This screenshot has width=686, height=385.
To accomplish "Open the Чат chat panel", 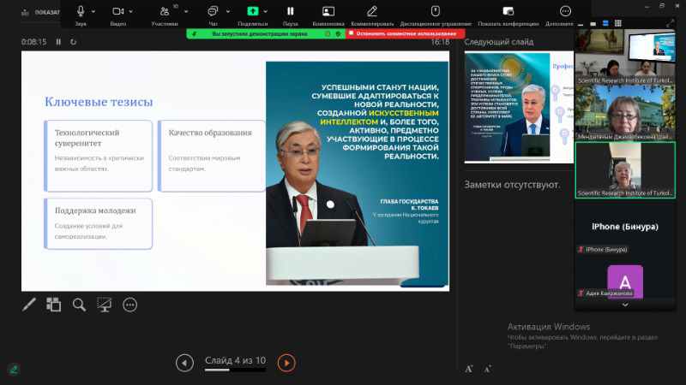I will click(212, 11).
